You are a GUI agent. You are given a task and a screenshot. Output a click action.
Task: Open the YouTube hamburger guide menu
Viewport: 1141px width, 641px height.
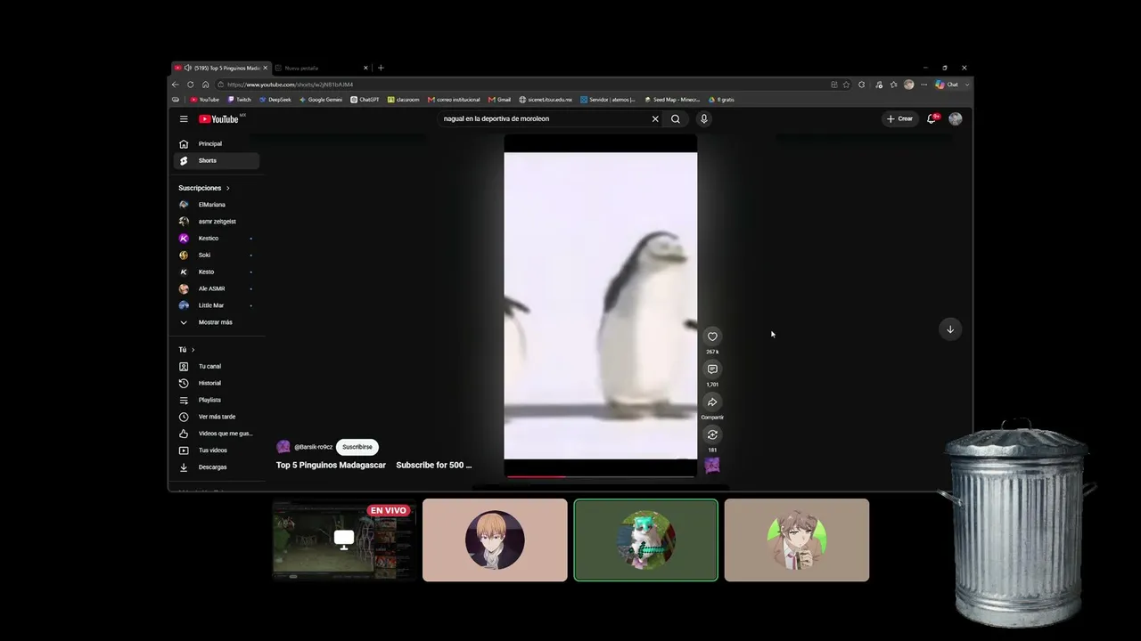(x=184, y=118)
